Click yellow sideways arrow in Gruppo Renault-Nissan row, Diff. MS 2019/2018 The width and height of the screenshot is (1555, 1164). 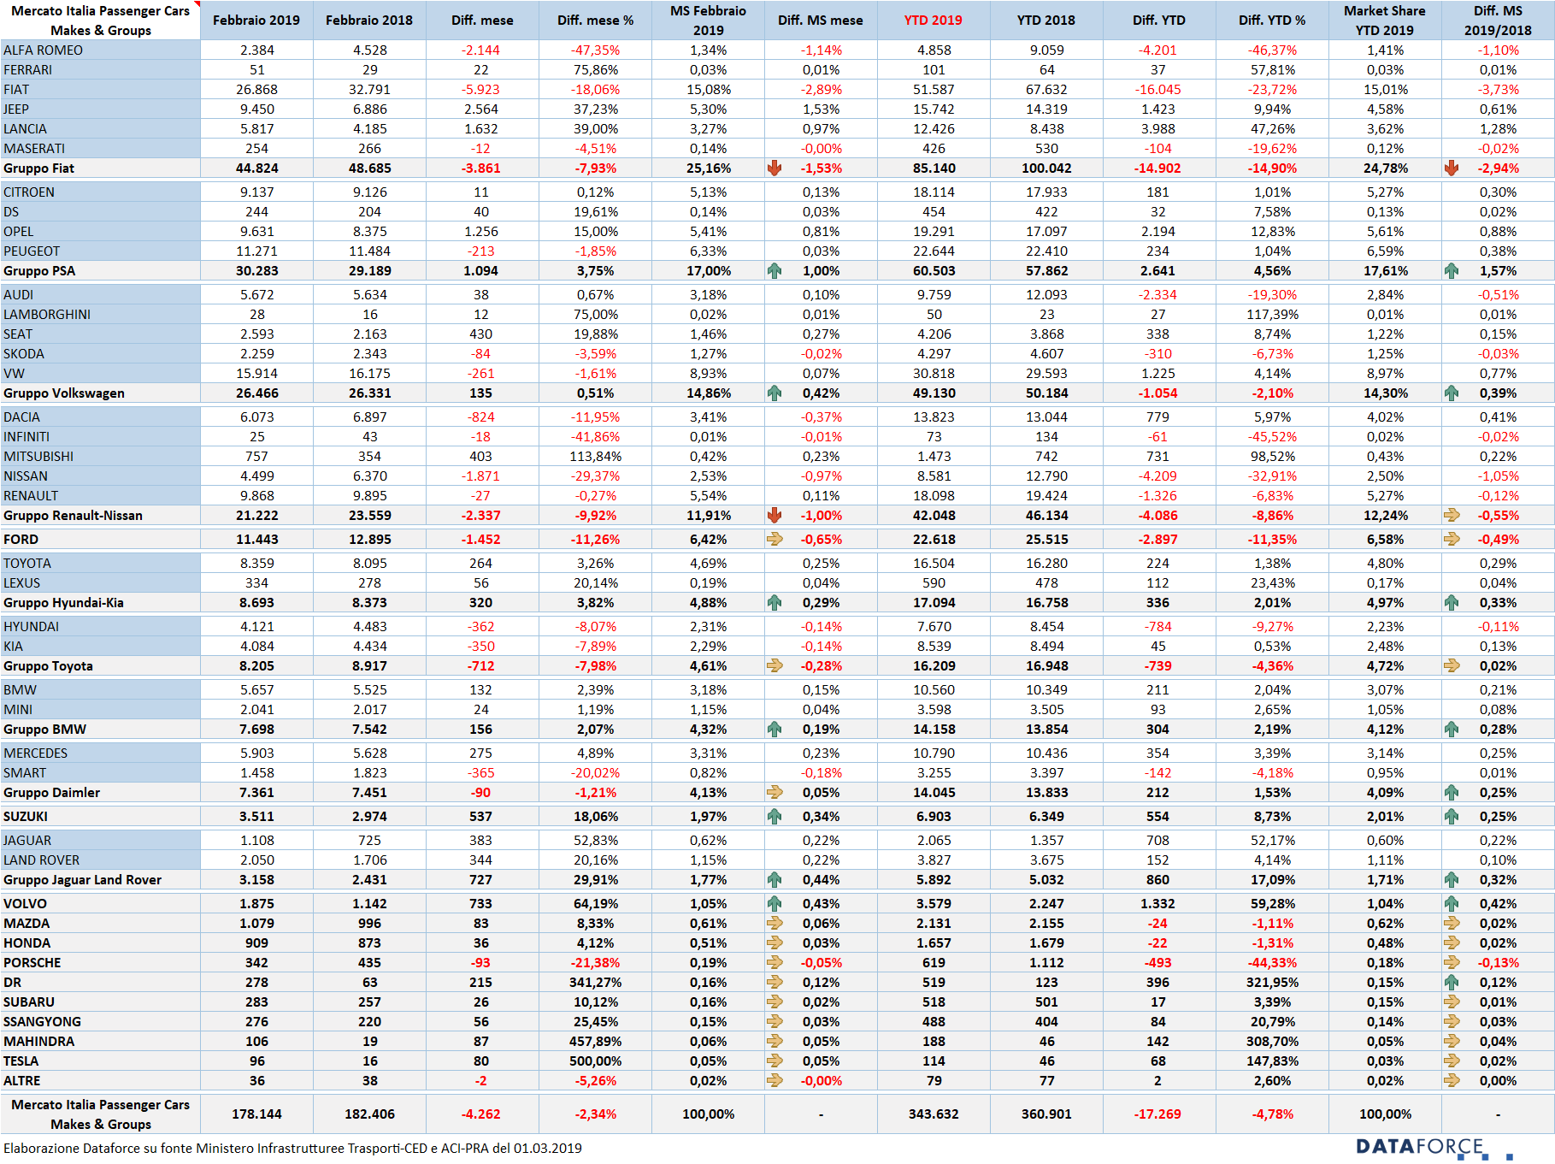coord(1452,516)
